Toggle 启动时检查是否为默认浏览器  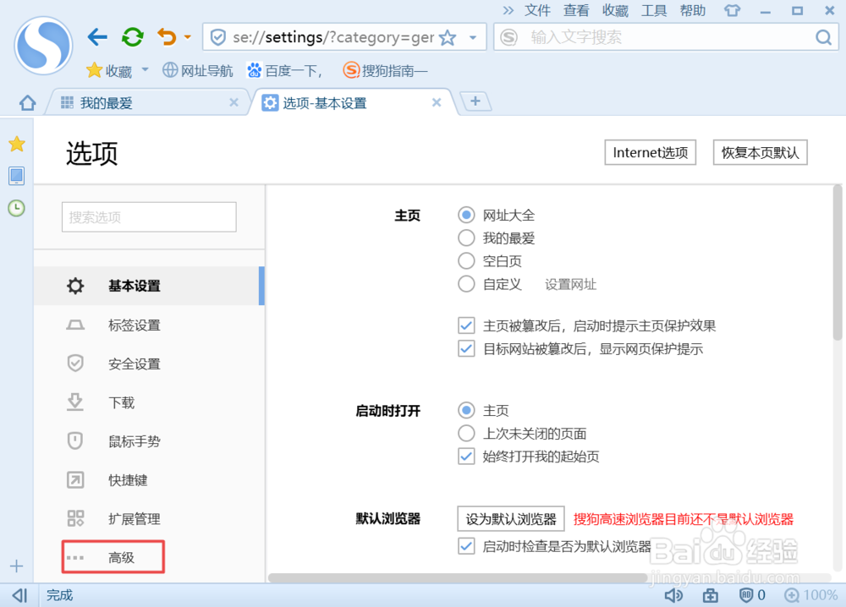[x=466, y=546]
